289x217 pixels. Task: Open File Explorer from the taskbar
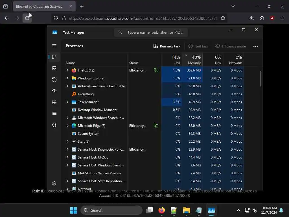(x=186, y=210)
